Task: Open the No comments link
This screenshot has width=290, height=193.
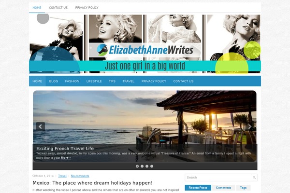Action: pos(80,176)
